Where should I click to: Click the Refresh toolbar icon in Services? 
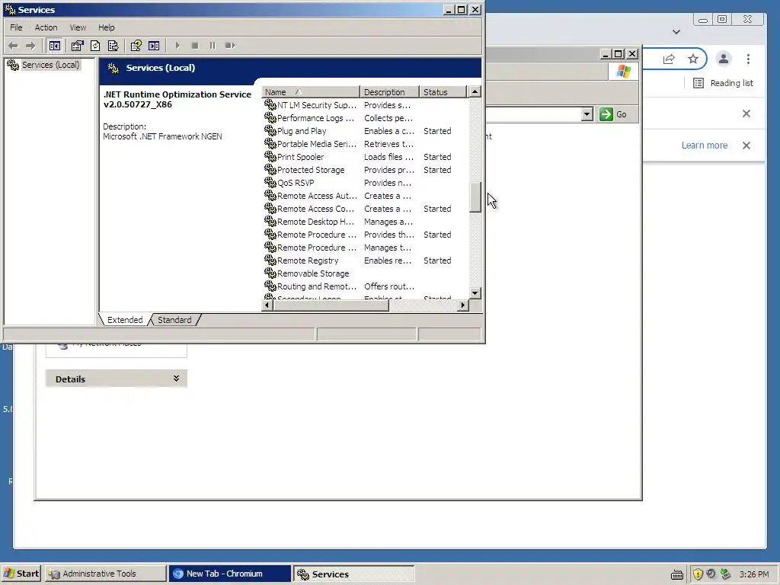pos(95,46)
